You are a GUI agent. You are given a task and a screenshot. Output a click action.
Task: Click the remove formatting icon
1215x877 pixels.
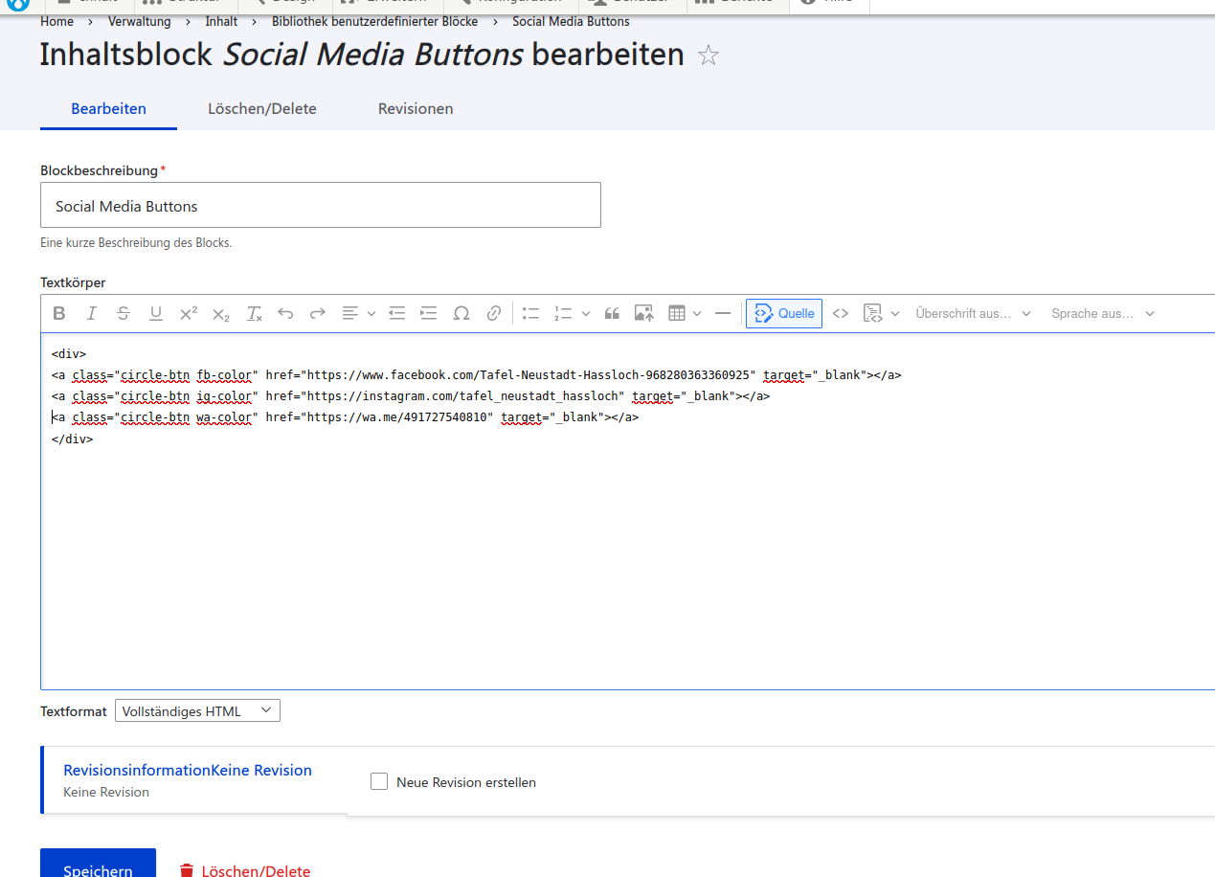click(x=254, y=313)
